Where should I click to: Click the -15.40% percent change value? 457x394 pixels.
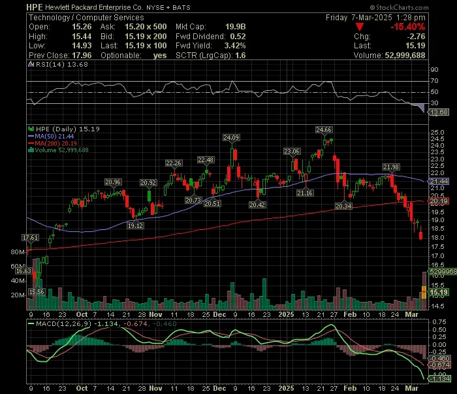[408, 27]
